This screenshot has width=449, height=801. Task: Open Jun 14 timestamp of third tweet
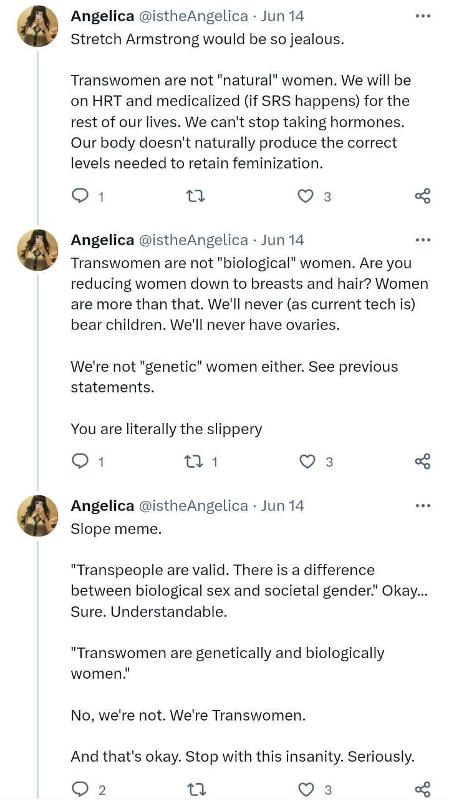[x=282, y=505]
